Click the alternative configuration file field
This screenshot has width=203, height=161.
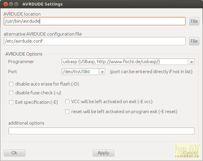[95, 41]
